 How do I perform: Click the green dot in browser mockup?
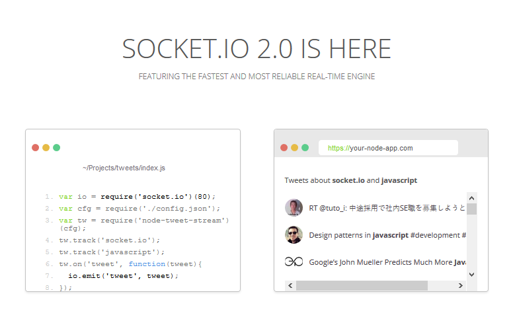pyautogui.click(x=305, y=148)
